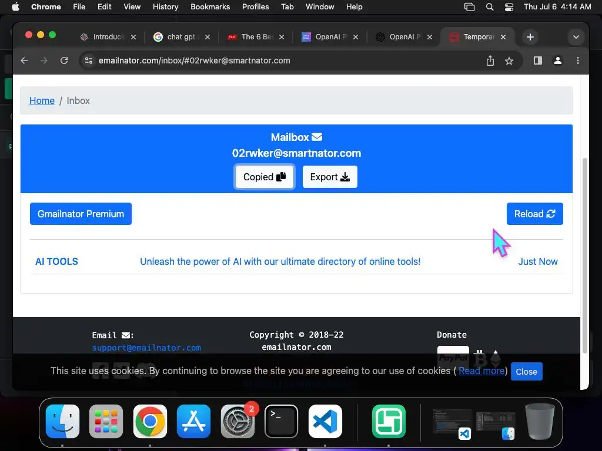Click the site information icon in address bar
This screenshot has width=602, height=451.
point(89,60)
